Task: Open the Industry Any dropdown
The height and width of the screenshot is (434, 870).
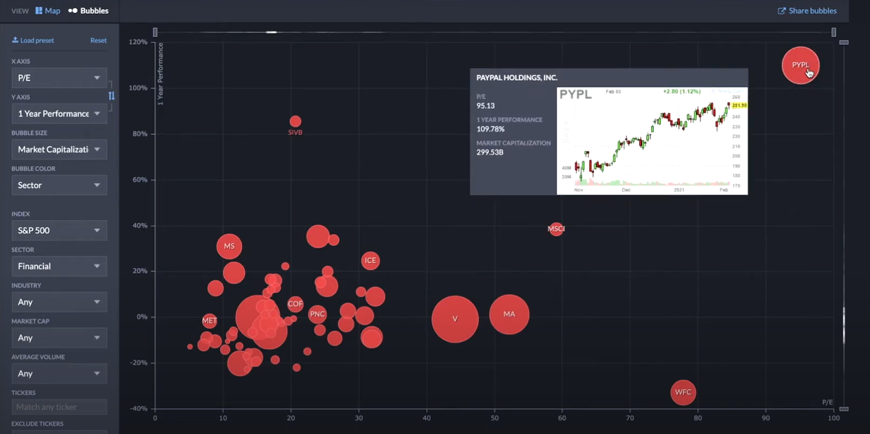Action: [59, 302]
